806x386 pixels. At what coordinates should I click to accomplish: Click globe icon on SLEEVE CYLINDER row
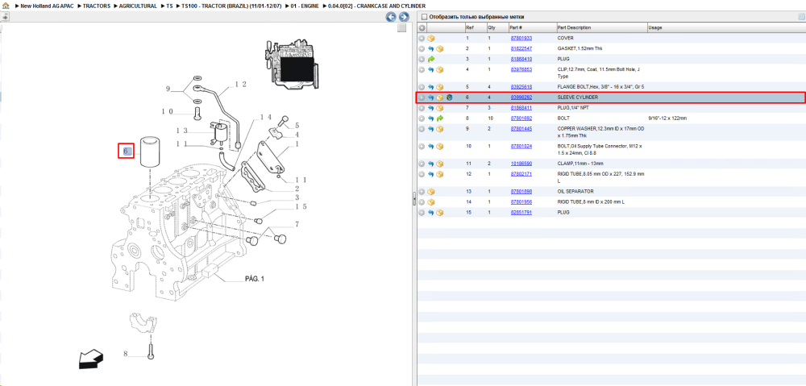[449, 98]
